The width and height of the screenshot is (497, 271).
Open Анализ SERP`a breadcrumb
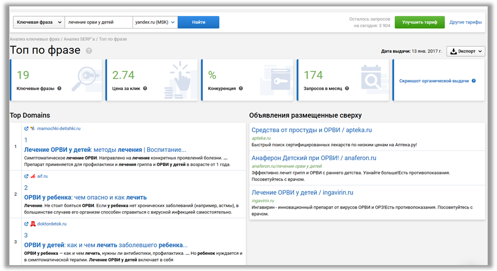pyautogui.click(x=79, y=39)
